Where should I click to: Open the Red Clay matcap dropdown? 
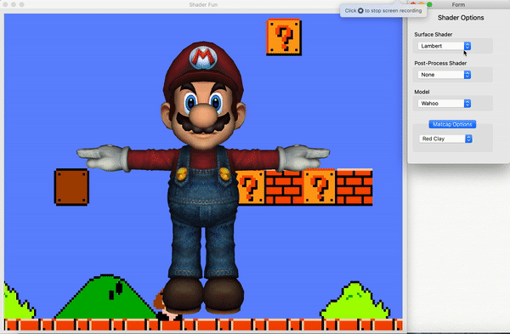pyautogui.click(x=445, y=139)
